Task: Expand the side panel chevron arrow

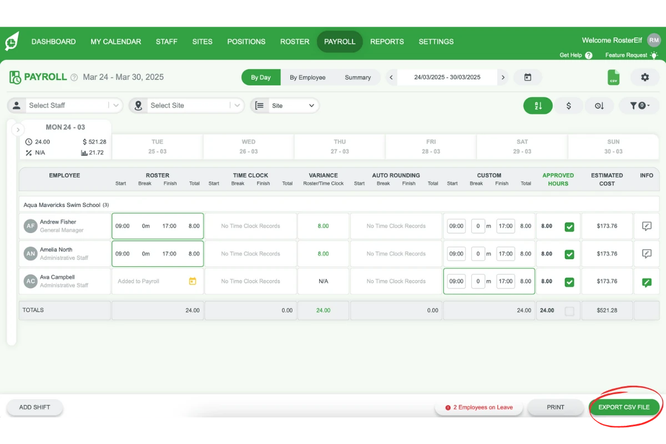Action: coord(18,130)
